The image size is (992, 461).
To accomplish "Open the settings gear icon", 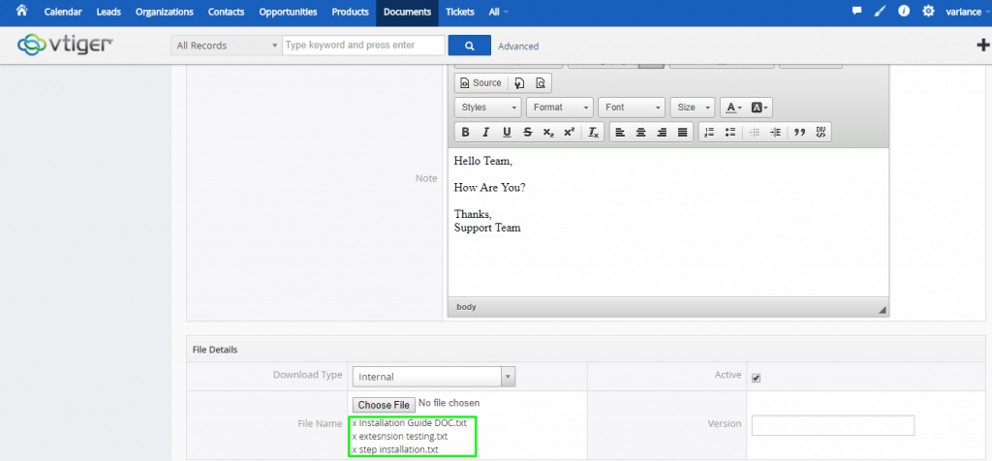I will [x=928, y=12].
